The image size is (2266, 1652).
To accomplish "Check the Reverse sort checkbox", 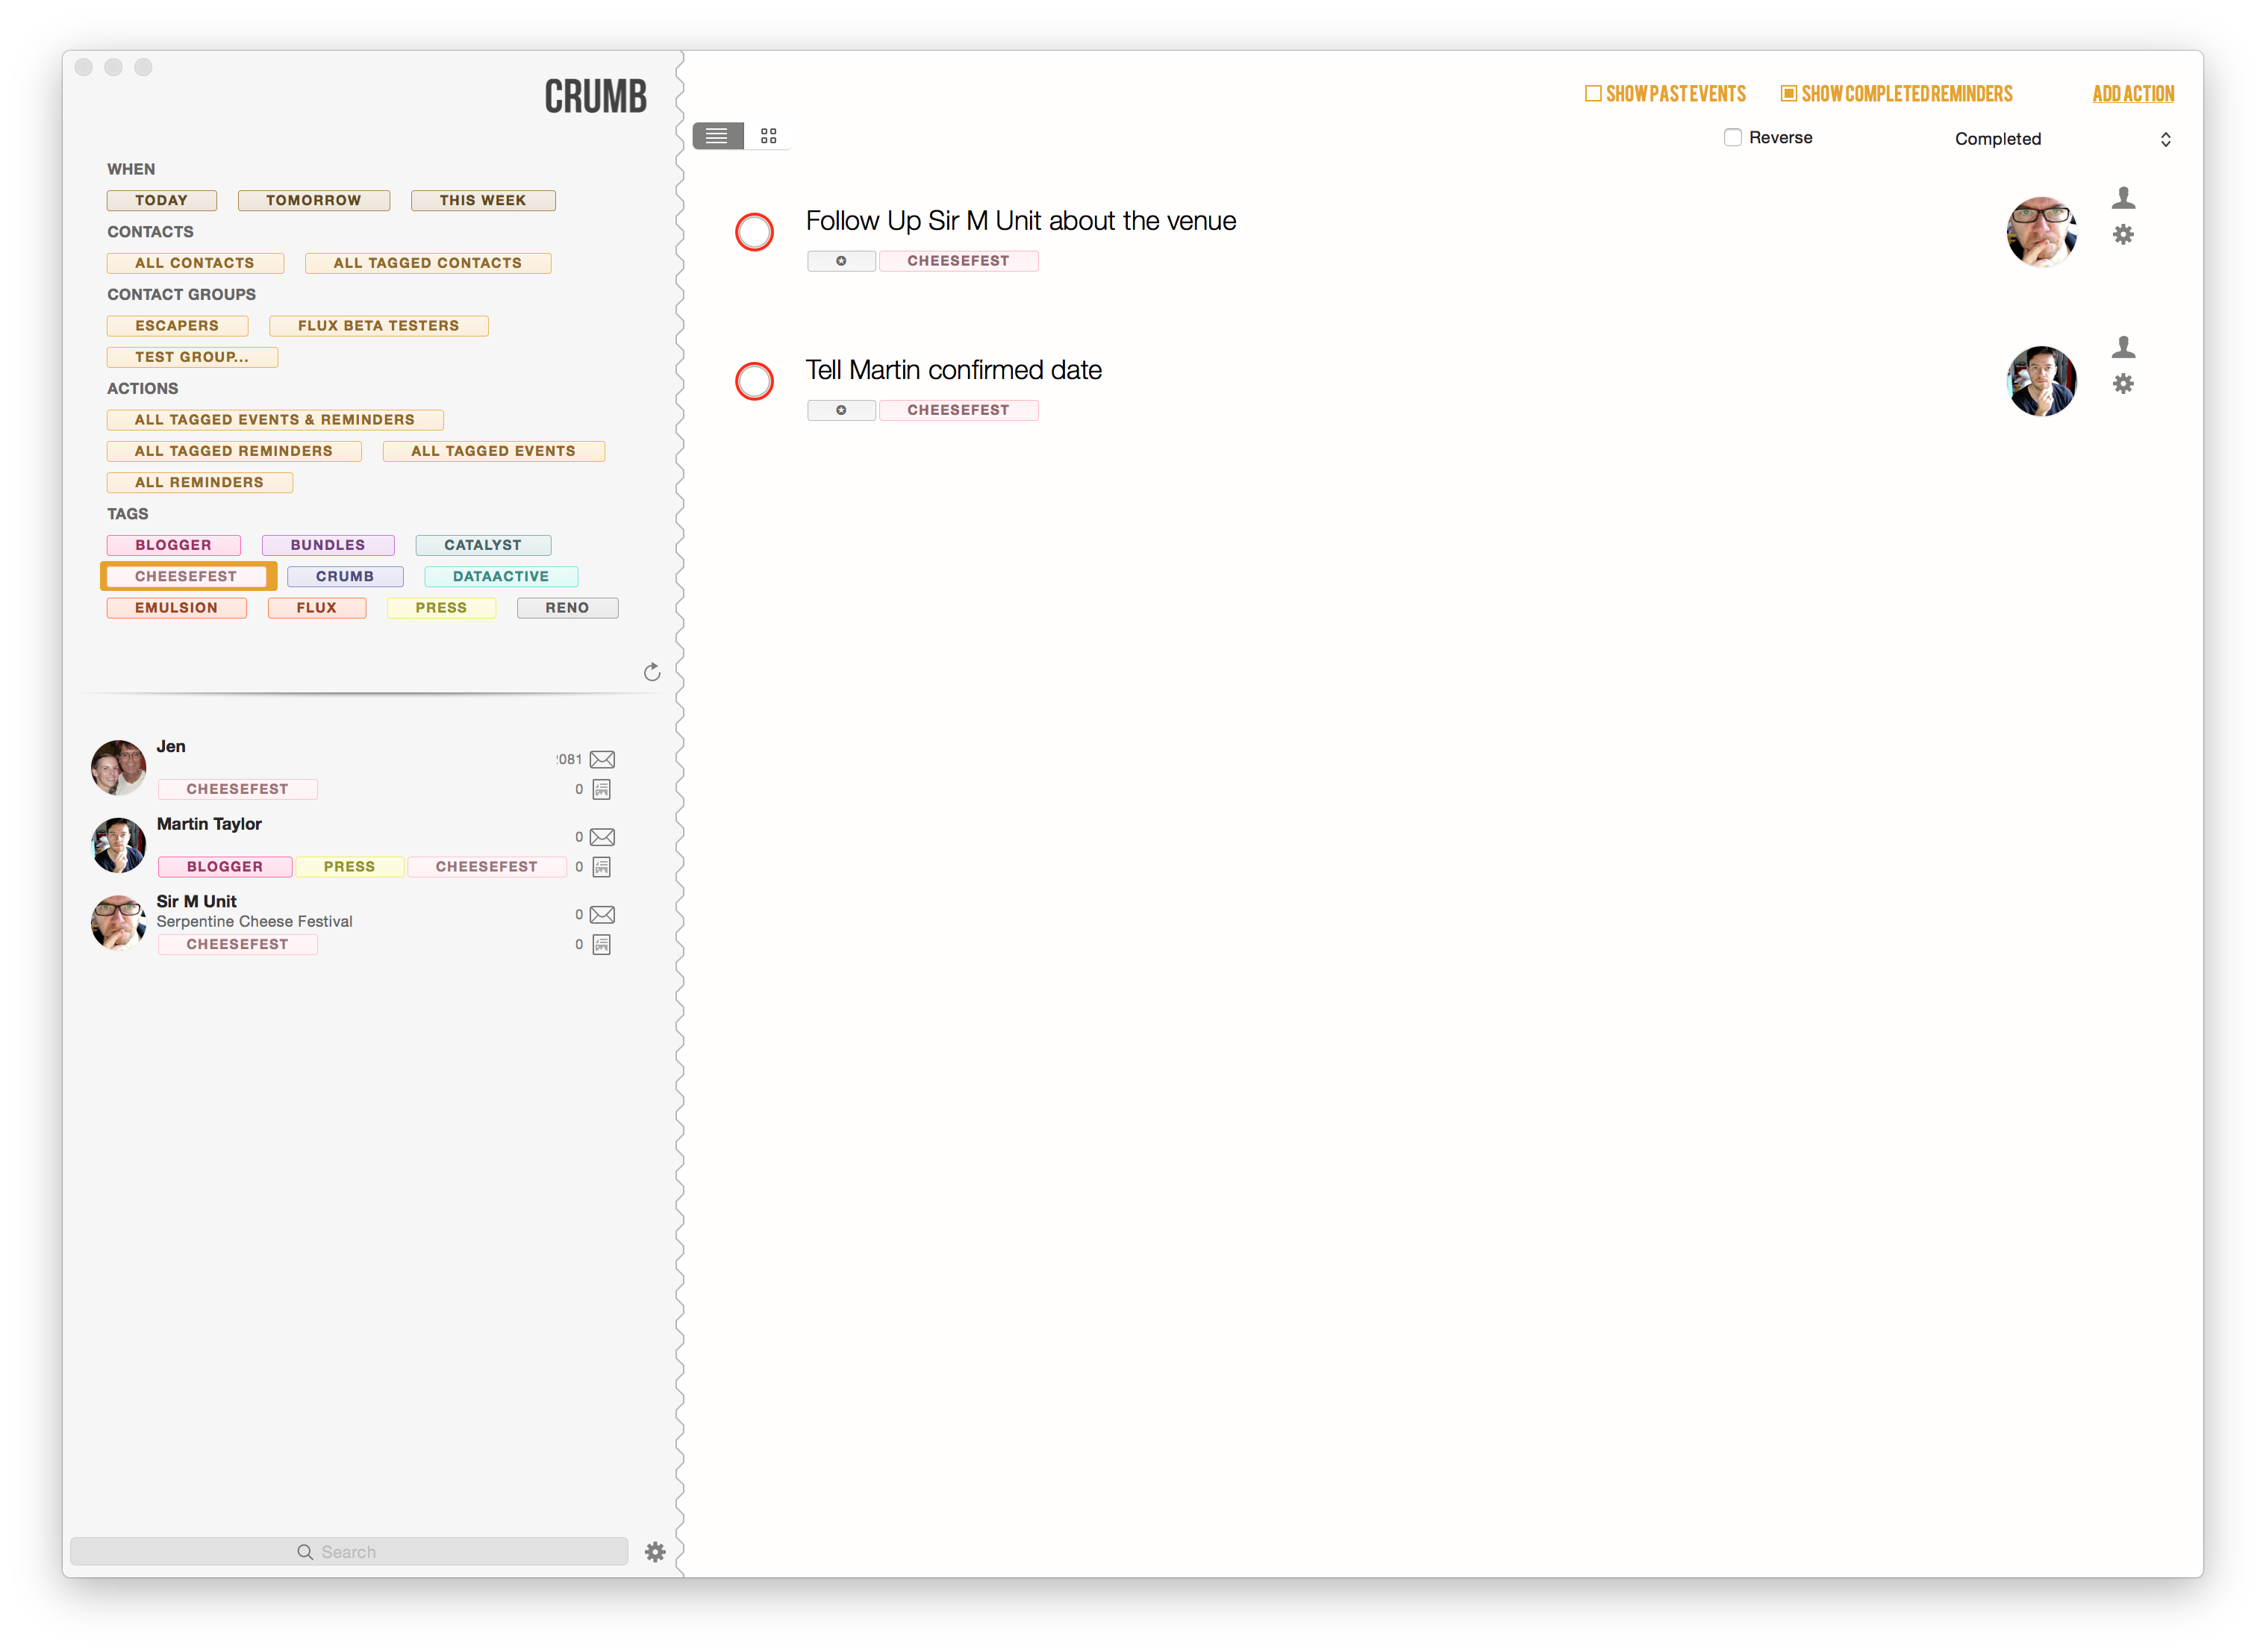I will (1733, 138).
